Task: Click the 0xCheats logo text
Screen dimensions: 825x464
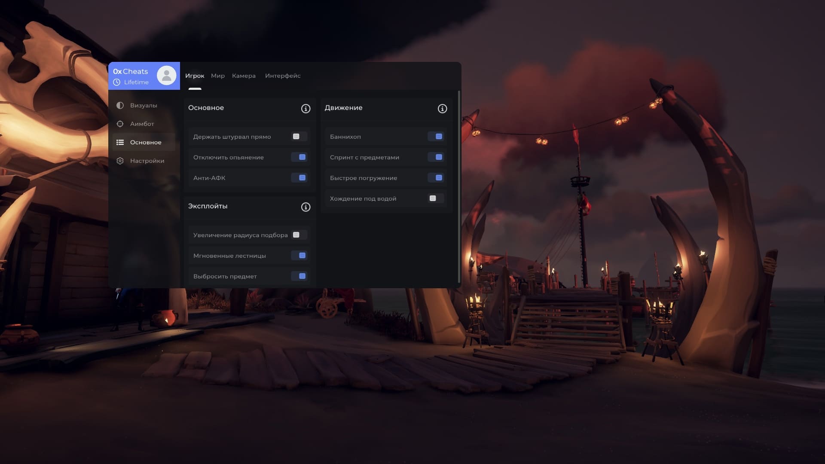Action: point(131,71)
